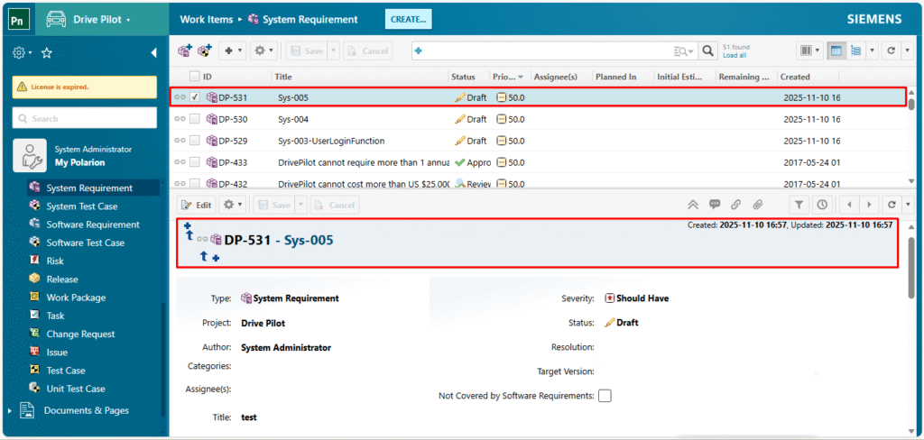Screen dimensions: 924x440
Task: Collapse the navigation sidebar with the arrow
Action: 153,53
